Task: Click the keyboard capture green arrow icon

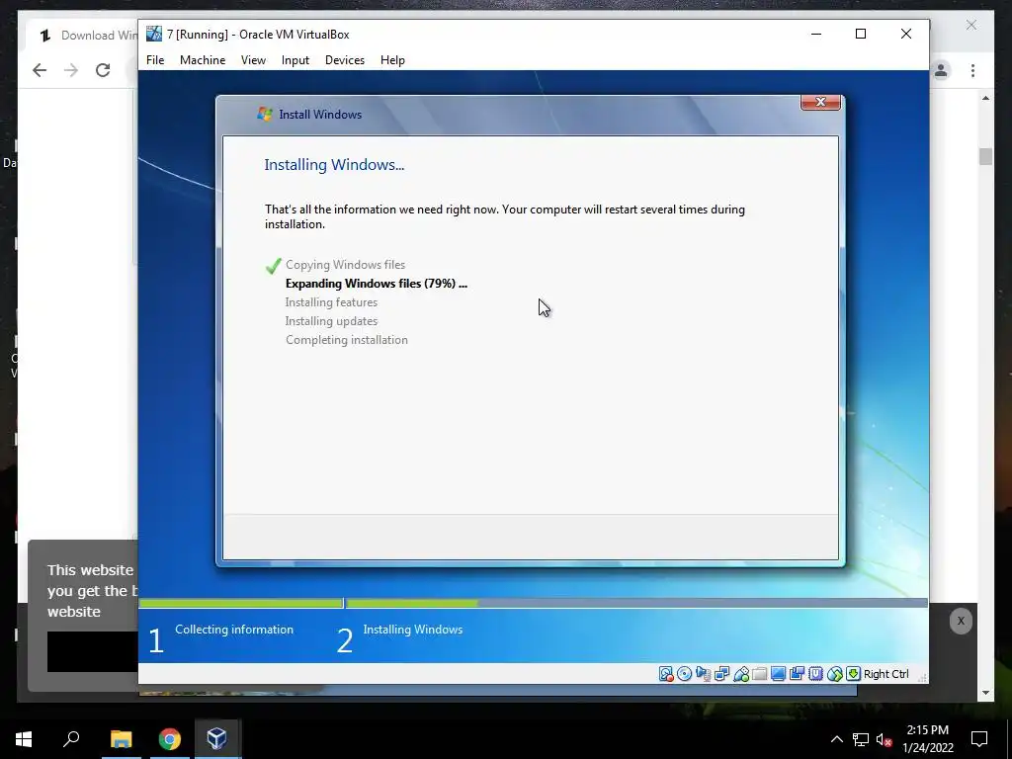Action: (853, 674)
